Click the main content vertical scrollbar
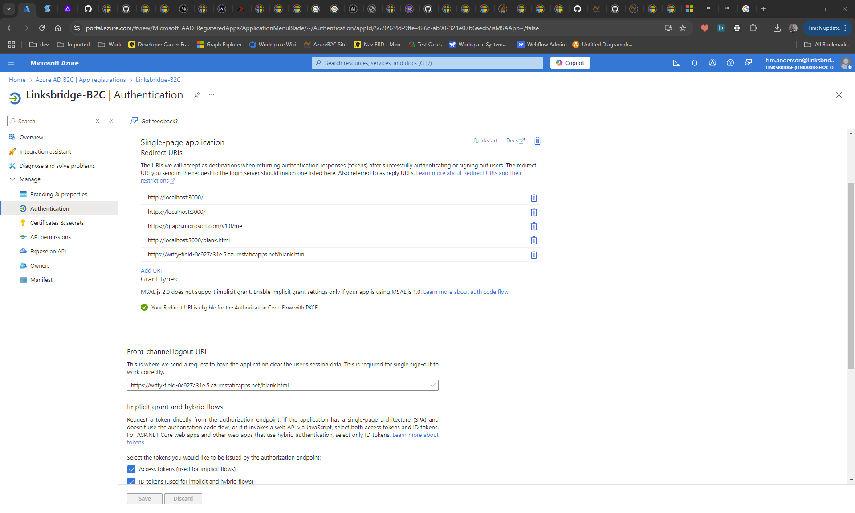The image size is (855, 513). (x=851, y=276)
